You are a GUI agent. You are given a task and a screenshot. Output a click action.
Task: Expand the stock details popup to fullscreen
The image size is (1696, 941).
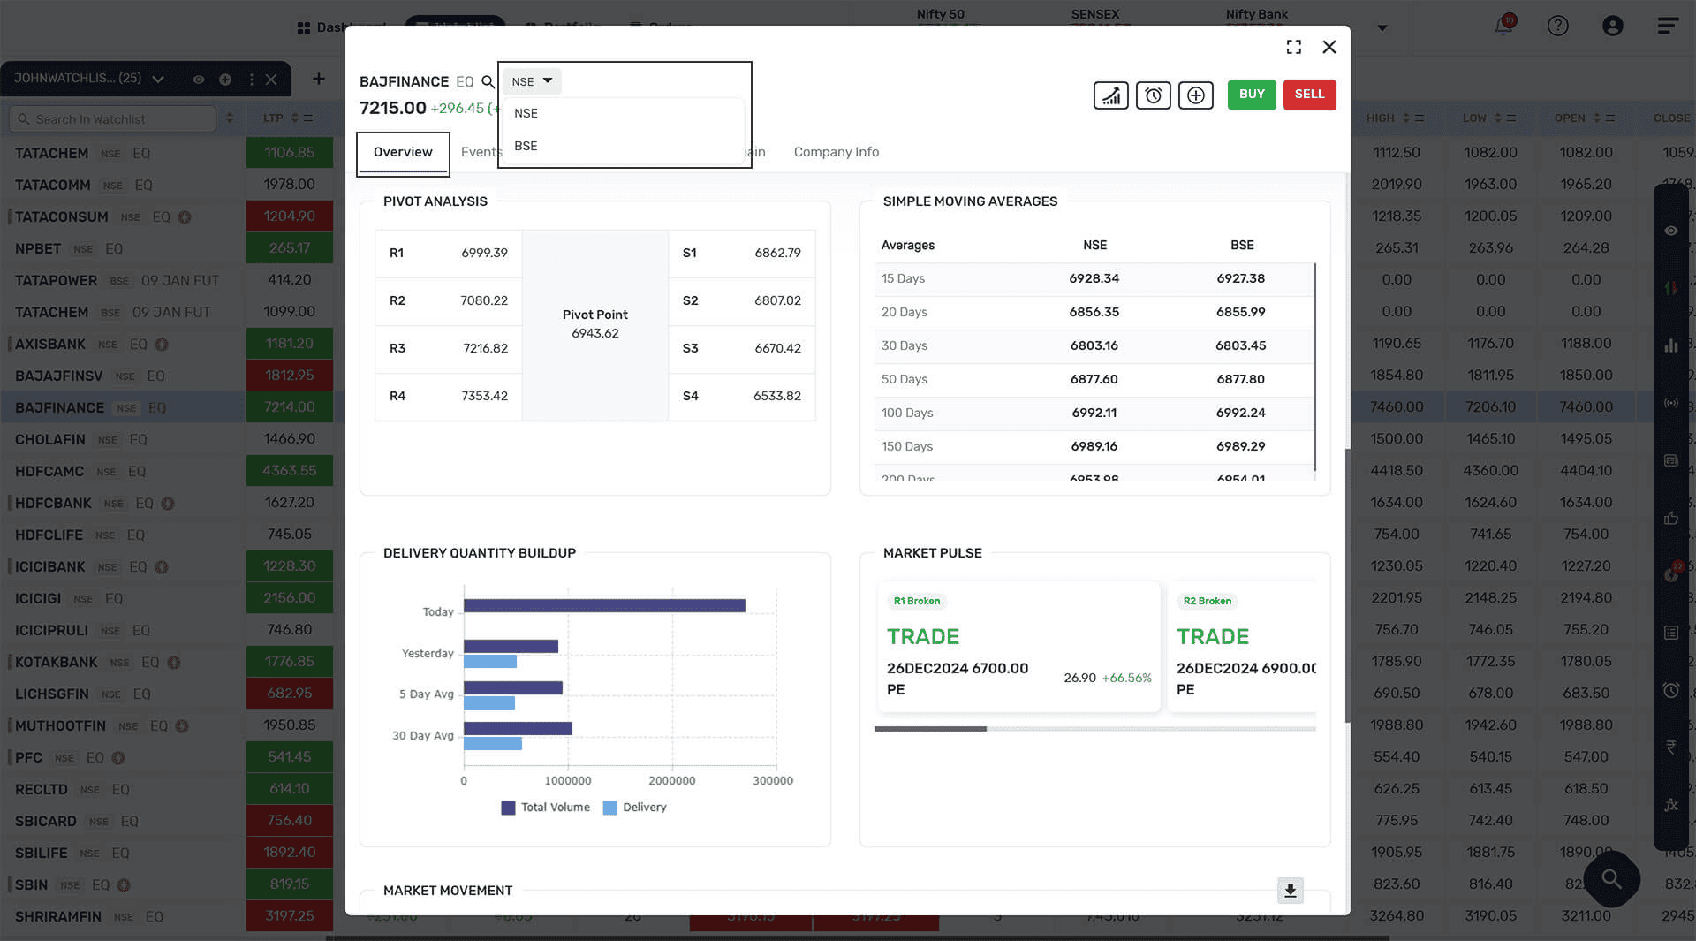tap(1294, 47)
